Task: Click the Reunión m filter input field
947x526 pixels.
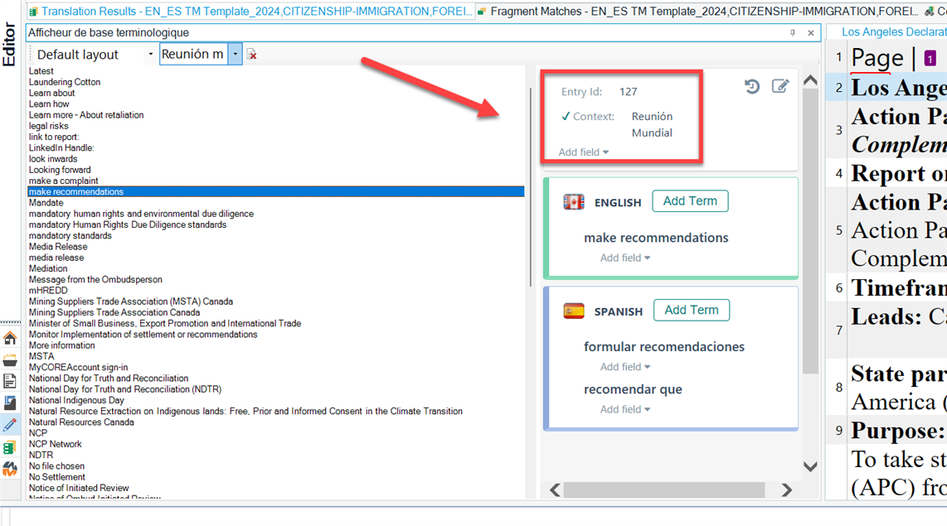Action: point(194,55)
